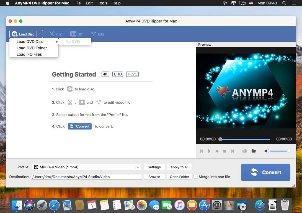Open the File menu
This screenshot has height=213, width=302.
point(78,3)
